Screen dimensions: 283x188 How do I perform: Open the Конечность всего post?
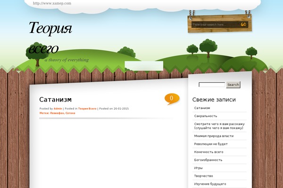coord(208,152)
